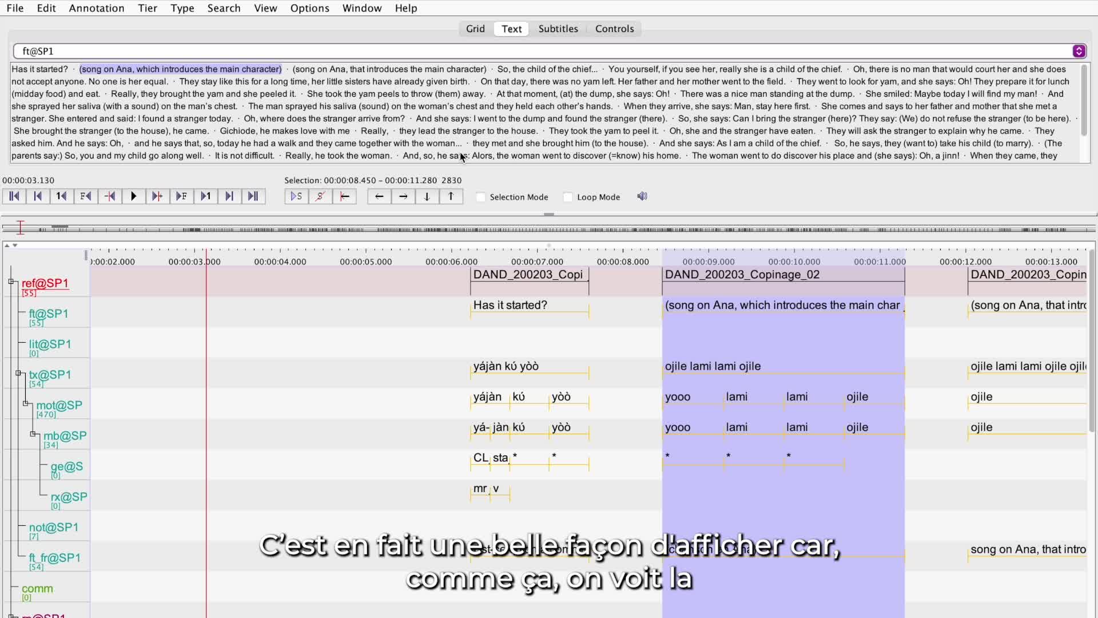
Task: Collapse the mot@SP tier node
Action: [x=26, y=403]
